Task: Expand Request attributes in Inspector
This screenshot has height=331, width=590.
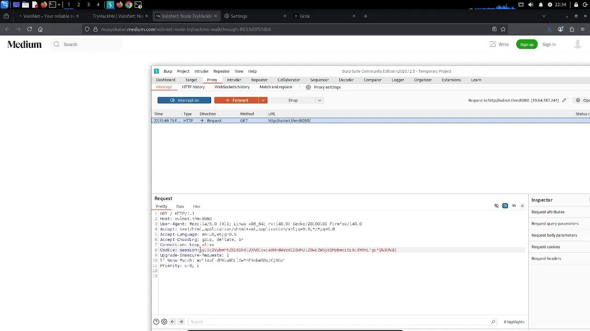Action: coord(548,212)
